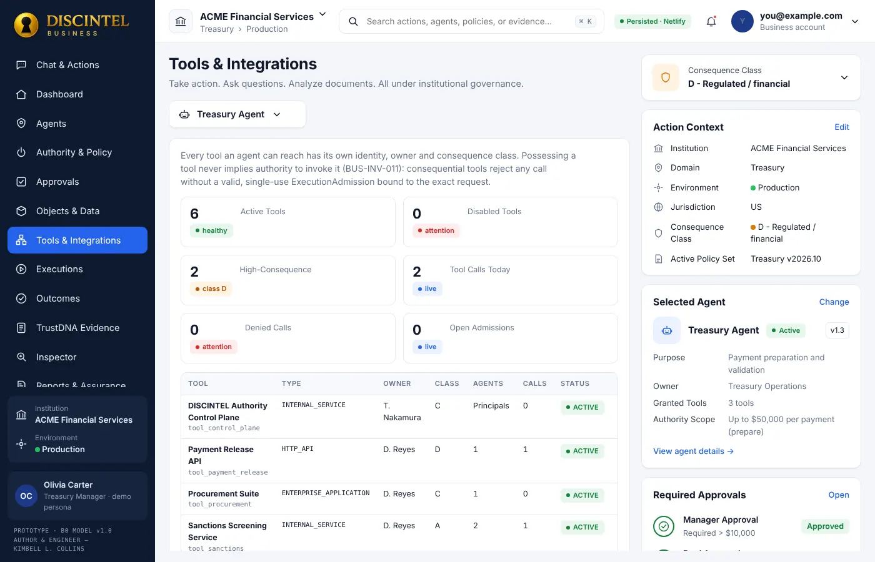This screenshot has height=562, width=875.
Task: Click Edit in Action Context
Action: 842,127
